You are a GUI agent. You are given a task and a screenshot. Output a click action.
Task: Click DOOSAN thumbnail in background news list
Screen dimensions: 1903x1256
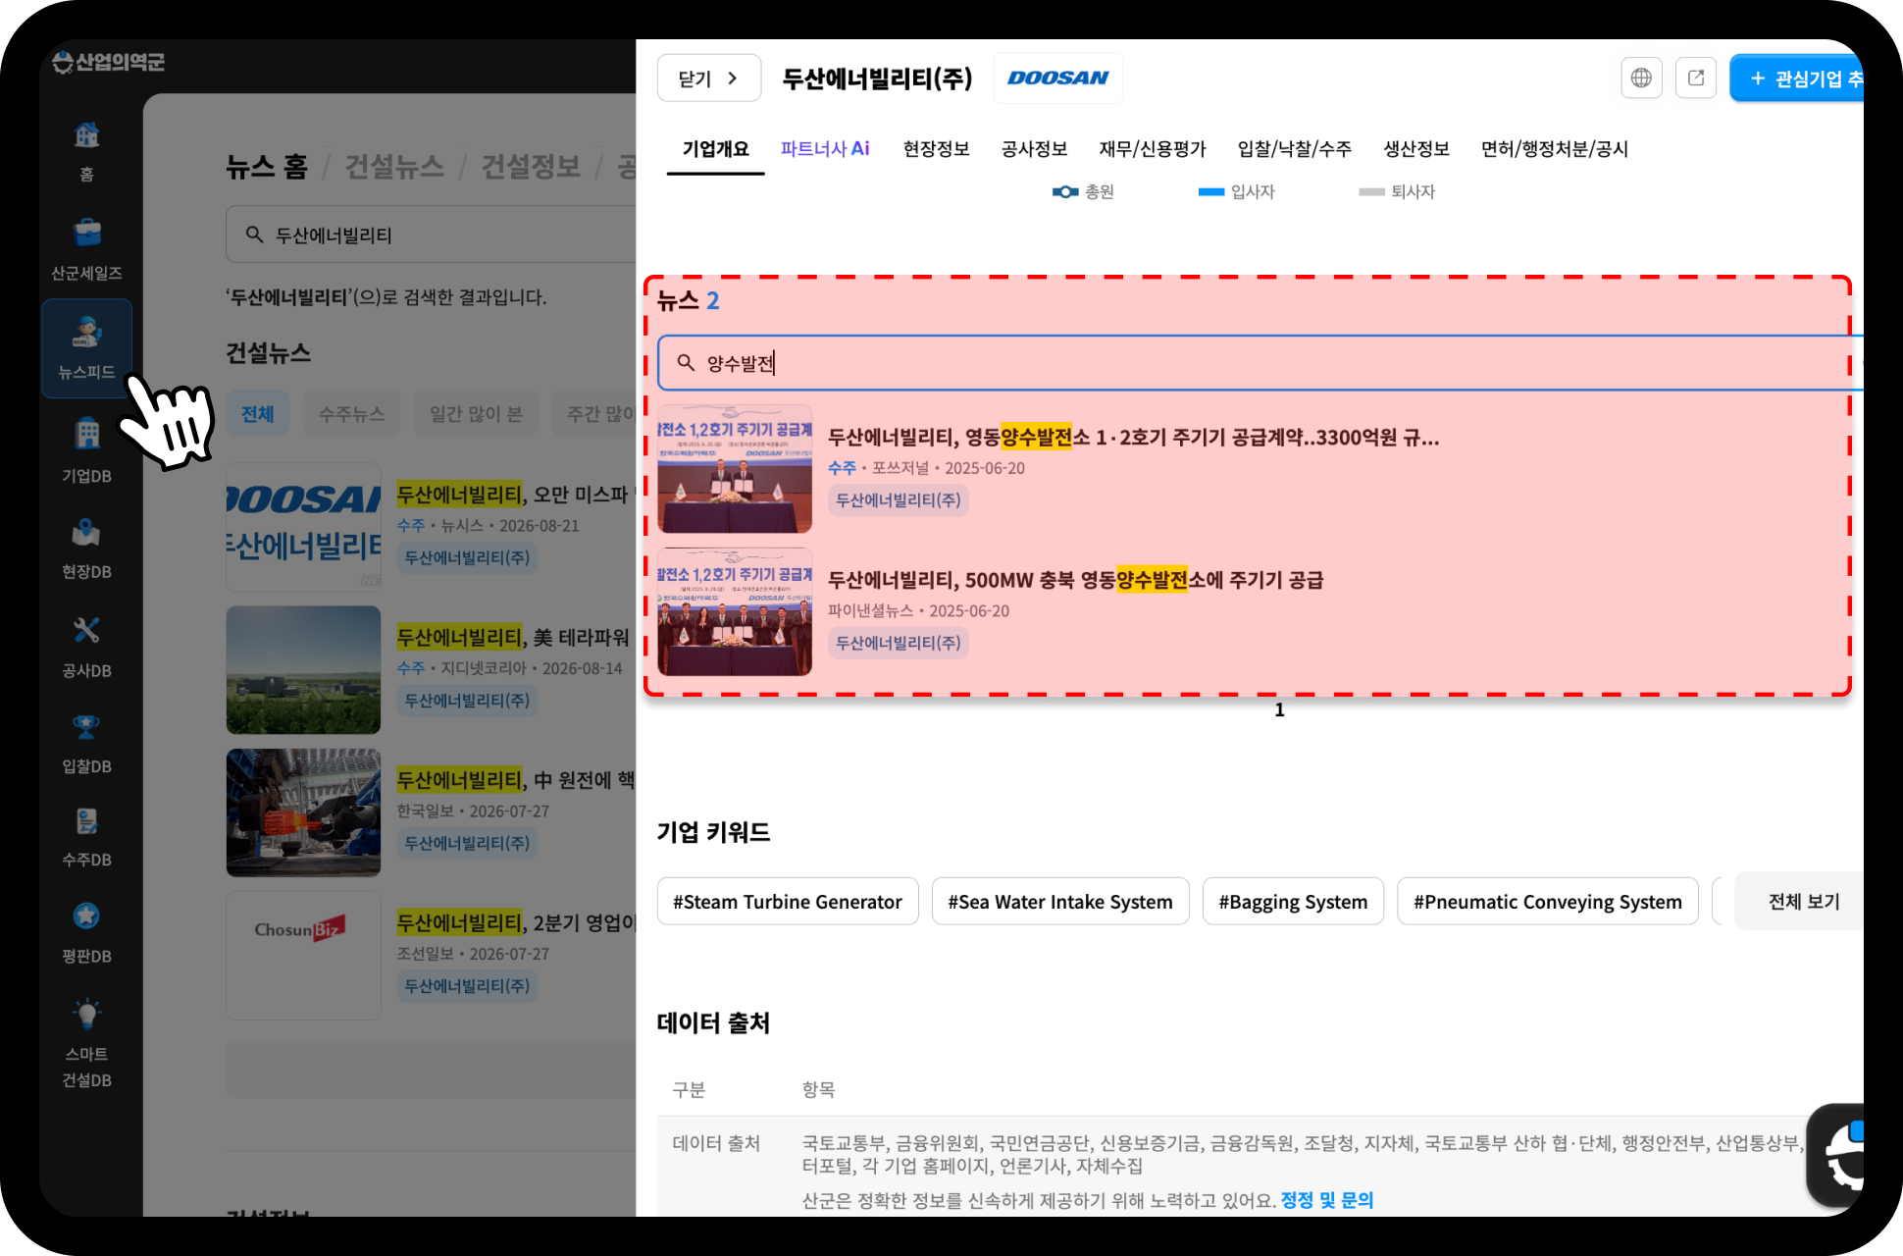[303, 527]
